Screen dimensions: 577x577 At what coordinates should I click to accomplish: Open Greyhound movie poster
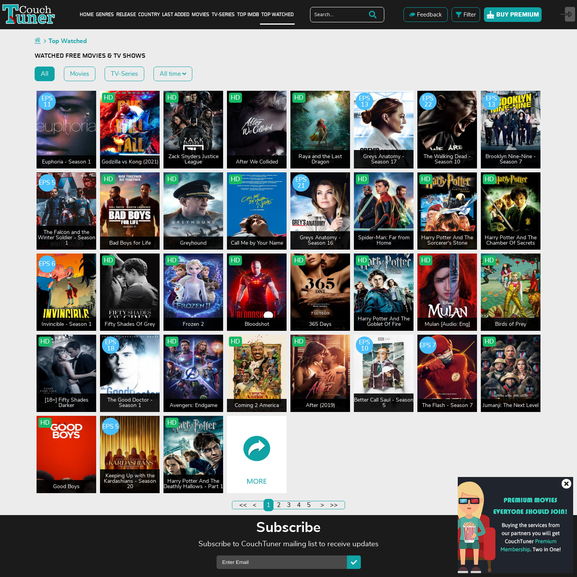click(193, 211)
